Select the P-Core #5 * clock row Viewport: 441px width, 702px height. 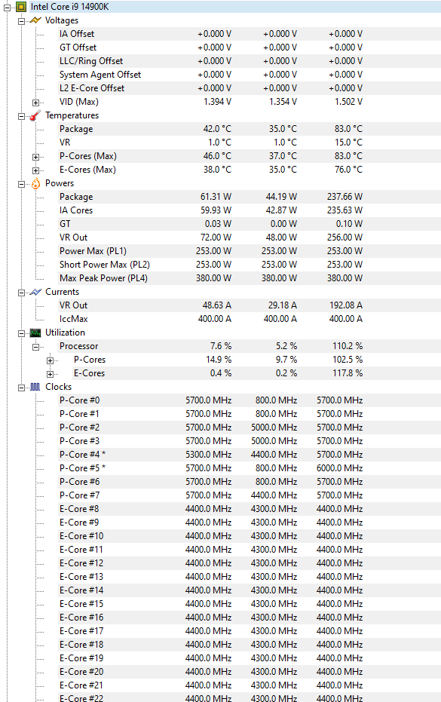pyautogui.click(x=250, y=467)
